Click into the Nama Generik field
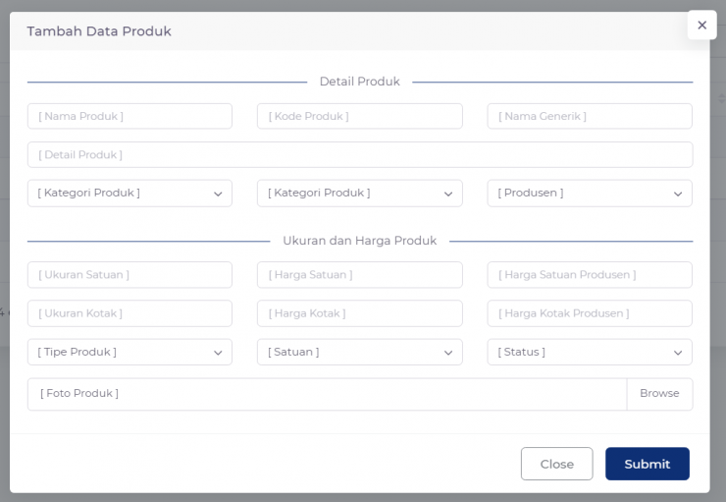Viewport: 726px width, 502px height. (x=590, y=116)
